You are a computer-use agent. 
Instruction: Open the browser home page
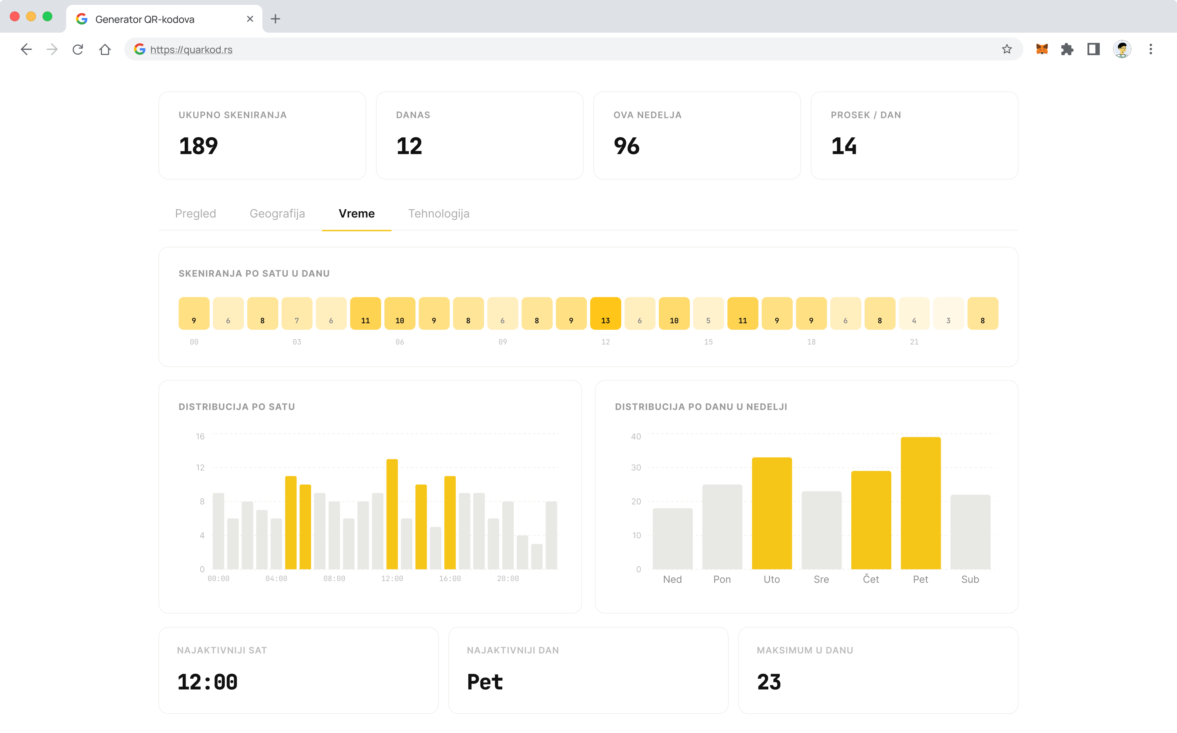(x=105, y=49)
